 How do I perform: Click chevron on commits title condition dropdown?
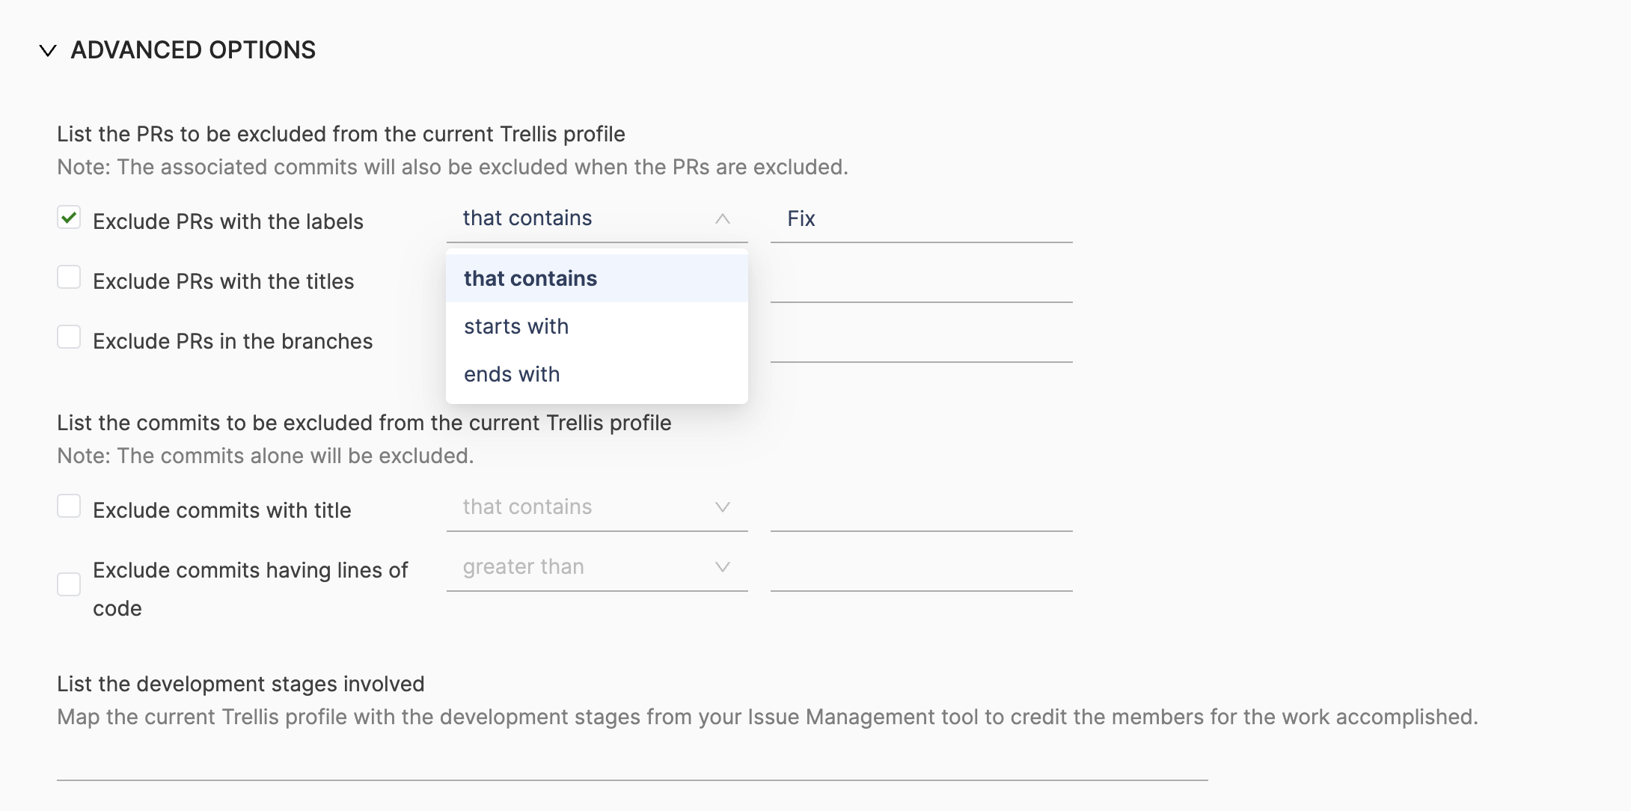point(722,507)
